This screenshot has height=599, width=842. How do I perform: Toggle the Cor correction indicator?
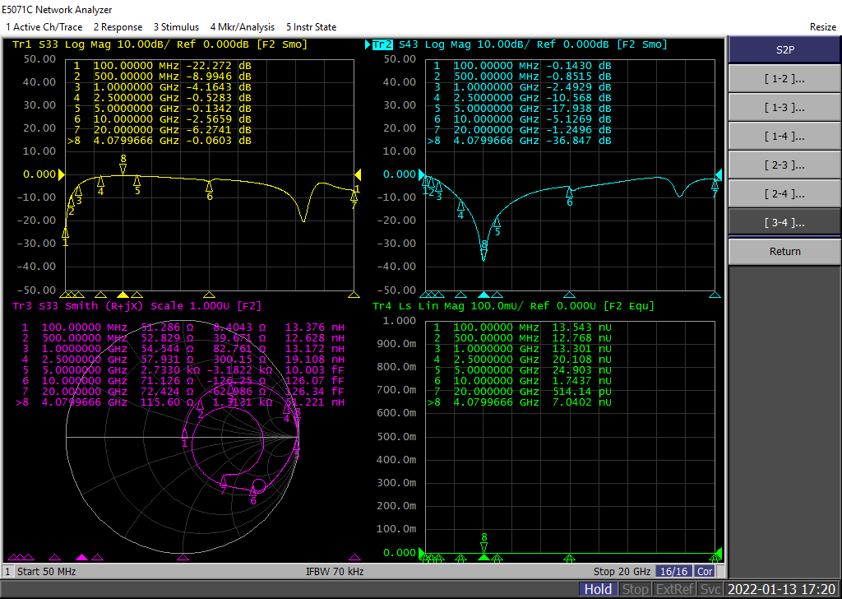705,571
